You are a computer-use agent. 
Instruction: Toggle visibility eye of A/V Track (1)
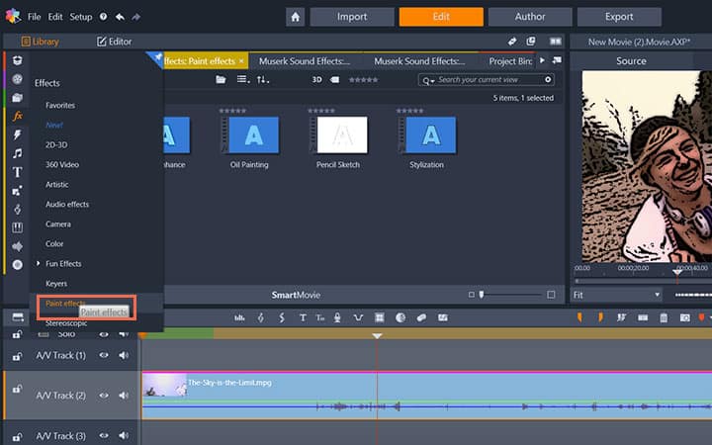click(x=104, y=355)
